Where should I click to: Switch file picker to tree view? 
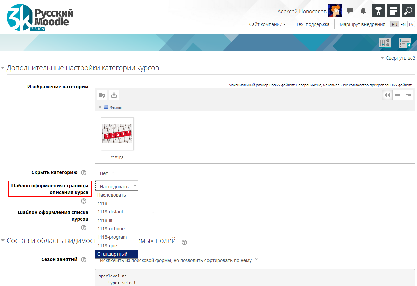[408, 95]
